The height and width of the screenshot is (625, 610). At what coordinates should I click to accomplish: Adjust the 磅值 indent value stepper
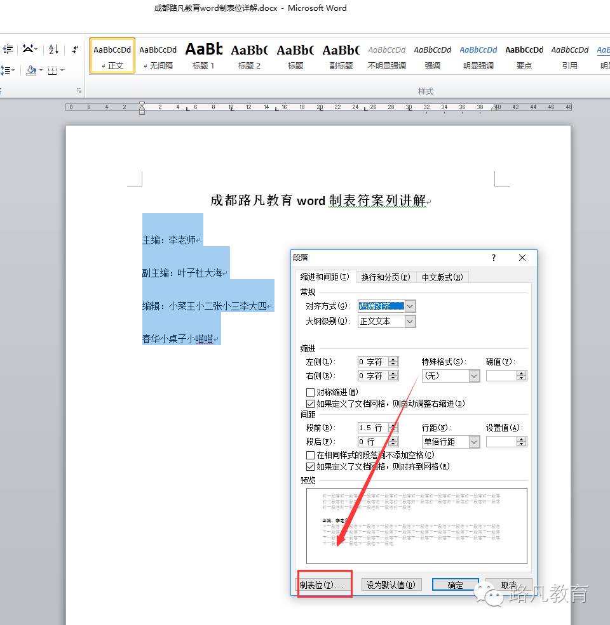pos(522,376)
